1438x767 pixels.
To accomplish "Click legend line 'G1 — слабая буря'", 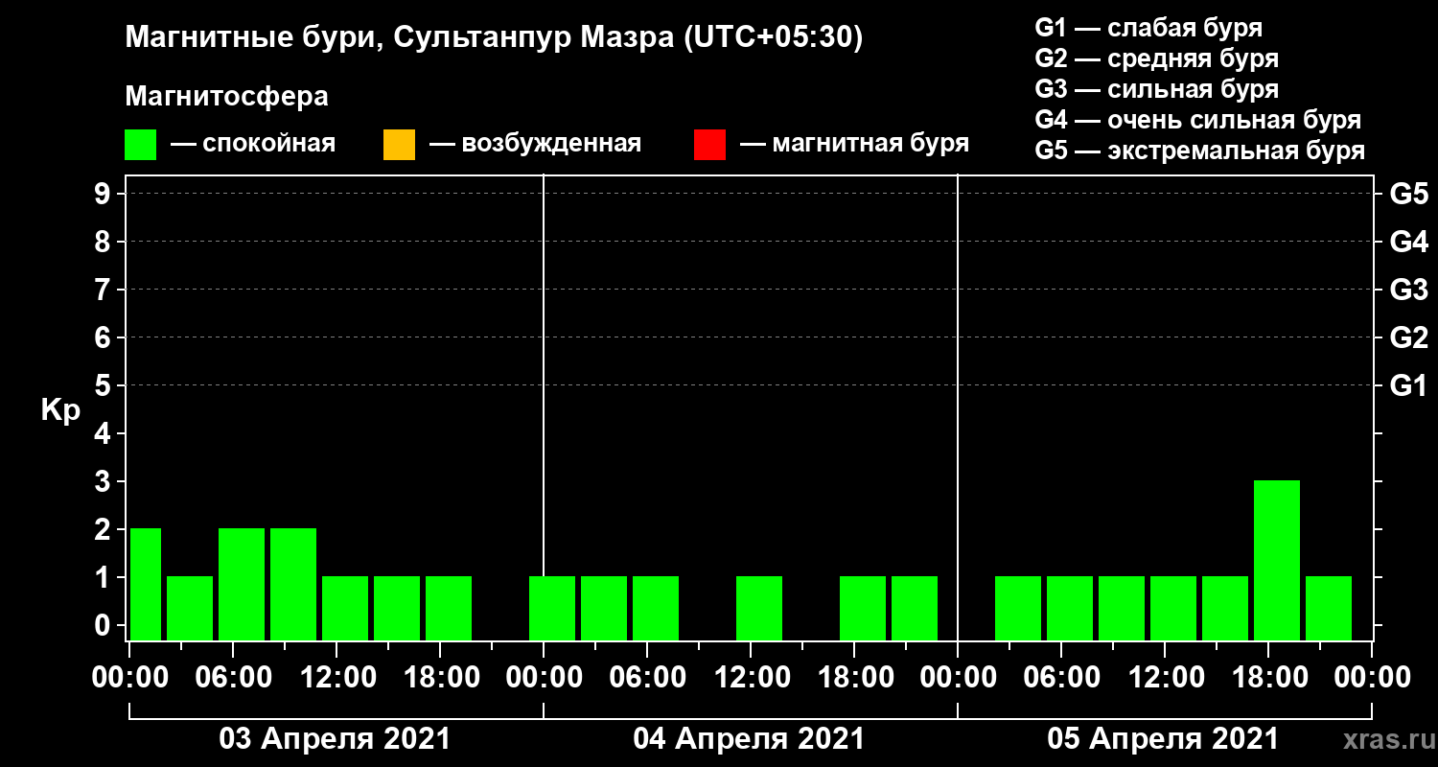I will coord(1148,28).
